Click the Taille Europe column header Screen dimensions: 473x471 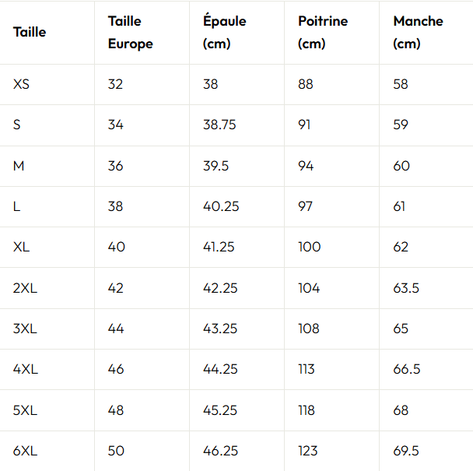[130, 33]
